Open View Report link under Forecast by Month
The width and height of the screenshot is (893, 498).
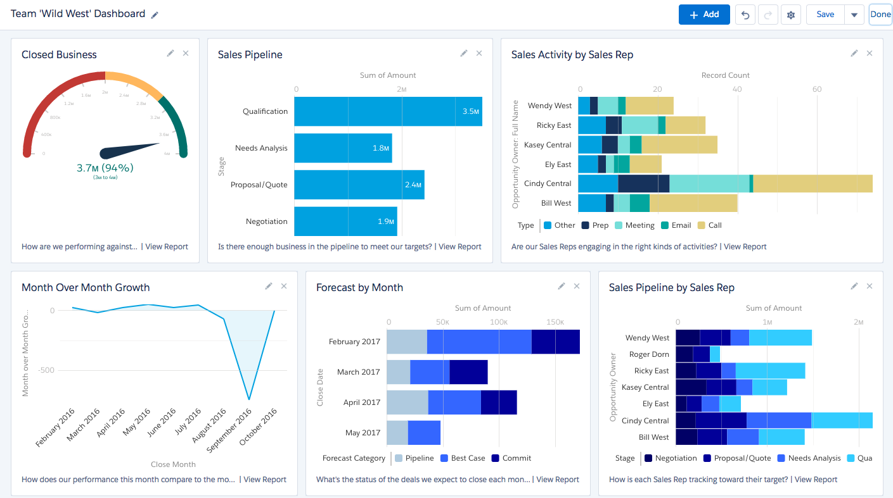pos(558,480)
